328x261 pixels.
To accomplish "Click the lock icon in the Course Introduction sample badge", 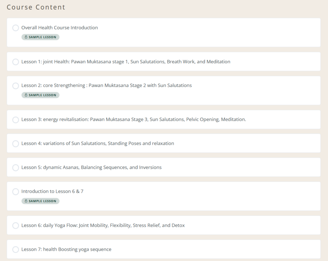I will [x=26, y=37].
